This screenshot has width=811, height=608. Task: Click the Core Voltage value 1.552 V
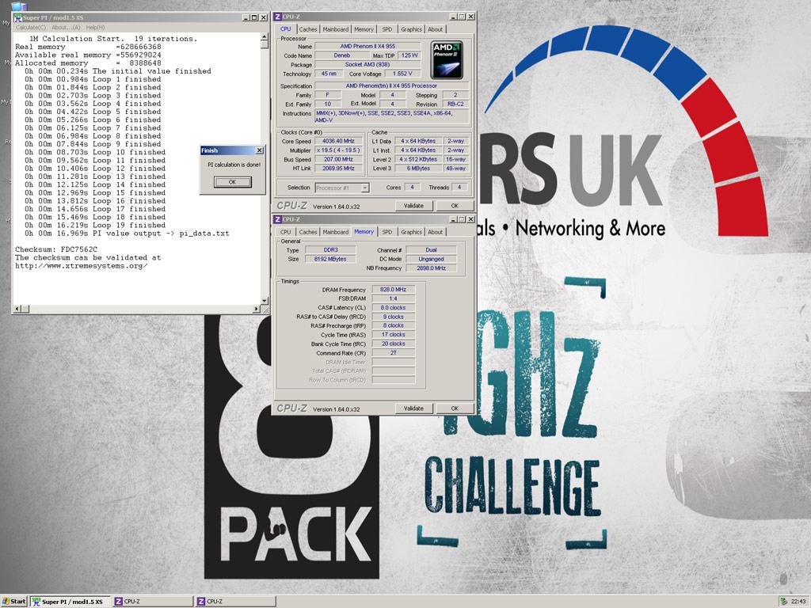tap(402, 74)
